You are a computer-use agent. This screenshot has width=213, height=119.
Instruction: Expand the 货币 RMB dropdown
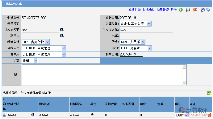pos(143,42)
